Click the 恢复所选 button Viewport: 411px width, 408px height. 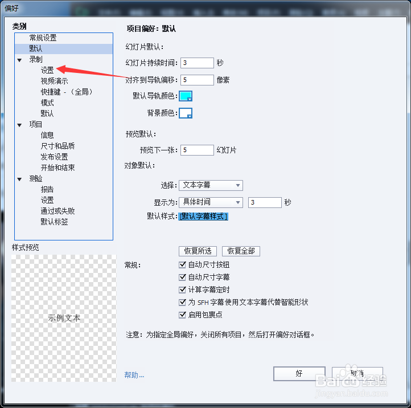[x=198, y=251]
